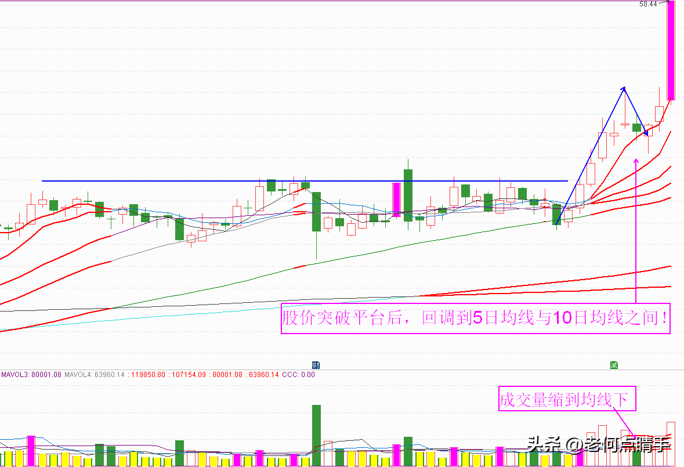Image resolution: width=684 pixels, height=467 pixels.
Task: Select the tallest green volume bar
Action: (316, 436)
